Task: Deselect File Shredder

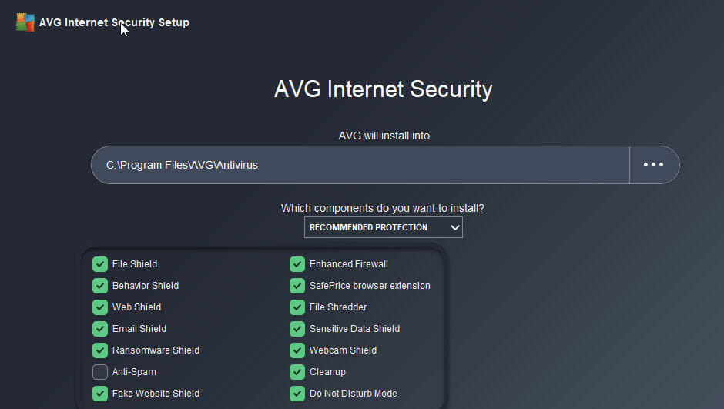Action: [x=297, y=307]
